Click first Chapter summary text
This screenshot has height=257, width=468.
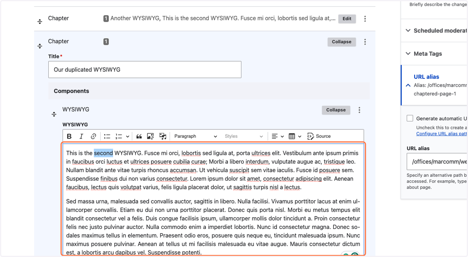(x=223, y=18)
